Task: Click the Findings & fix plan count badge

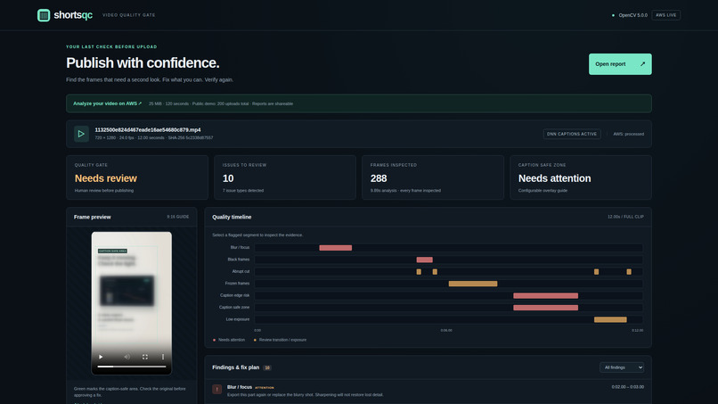Action: point(267,367)
